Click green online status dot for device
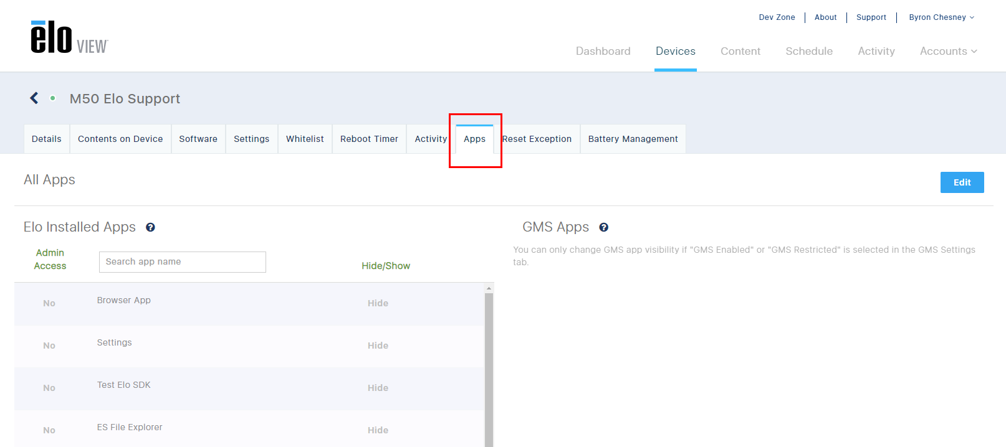 53,98
